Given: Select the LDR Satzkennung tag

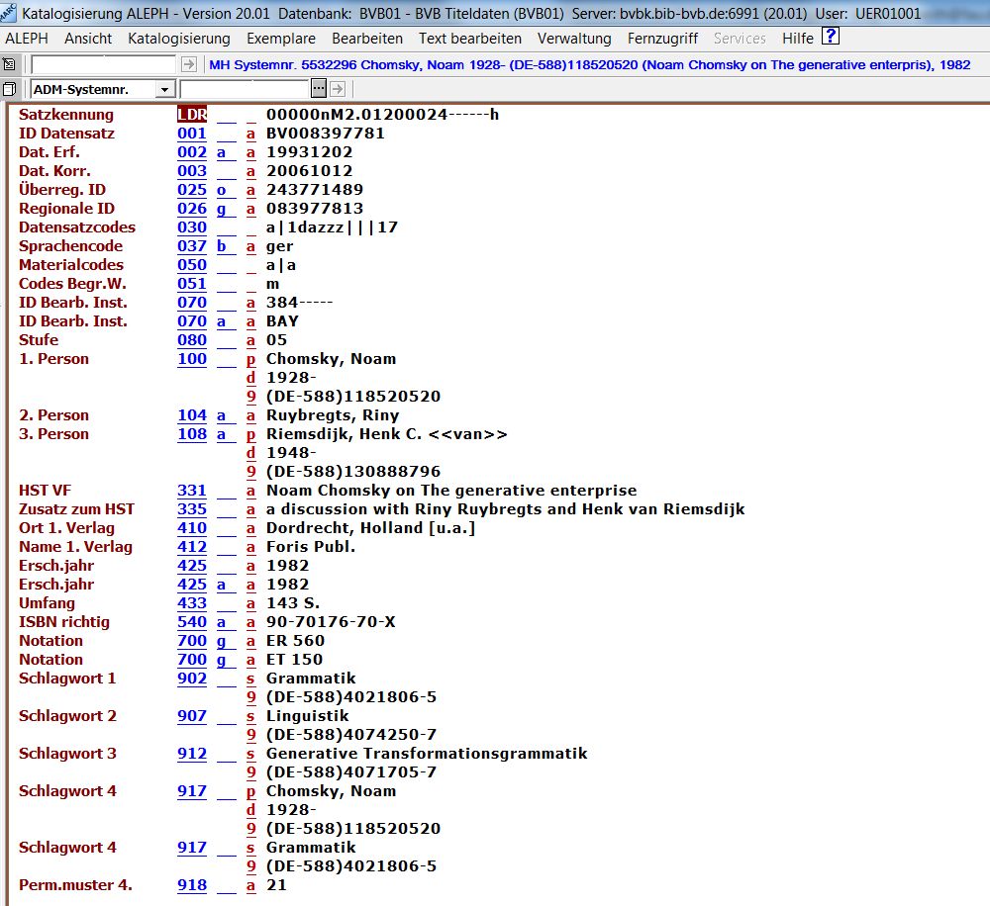Looking at the screenshot, I should 192,115.
